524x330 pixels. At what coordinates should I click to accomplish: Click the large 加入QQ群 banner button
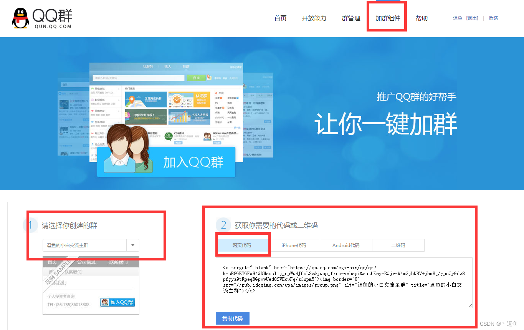pos(166,162)
